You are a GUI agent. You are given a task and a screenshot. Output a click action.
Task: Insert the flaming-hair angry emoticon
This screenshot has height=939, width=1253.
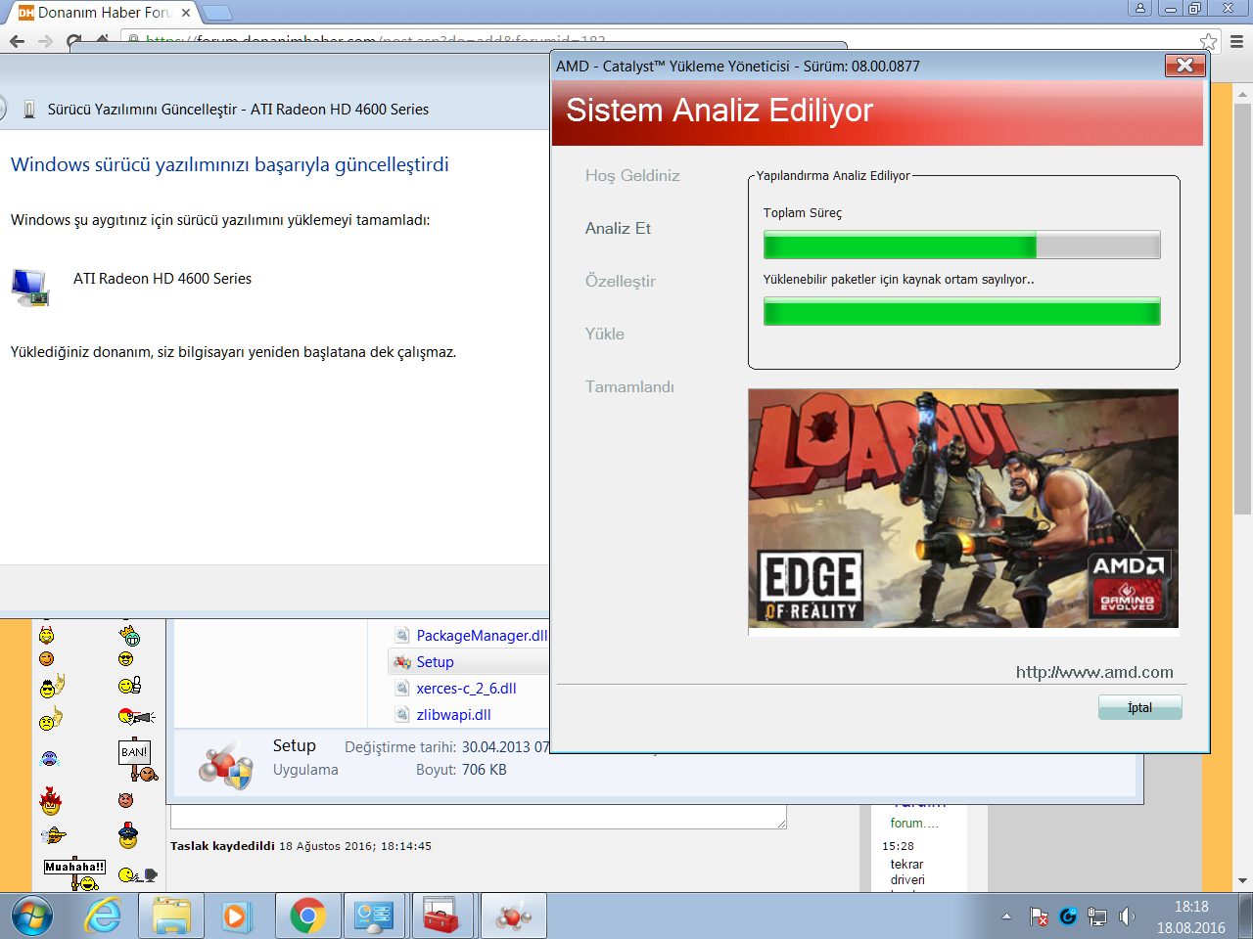click(x=50, y=801)
